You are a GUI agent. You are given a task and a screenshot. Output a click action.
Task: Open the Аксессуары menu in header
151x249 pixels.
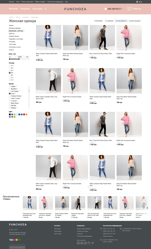tap(37, 9)
